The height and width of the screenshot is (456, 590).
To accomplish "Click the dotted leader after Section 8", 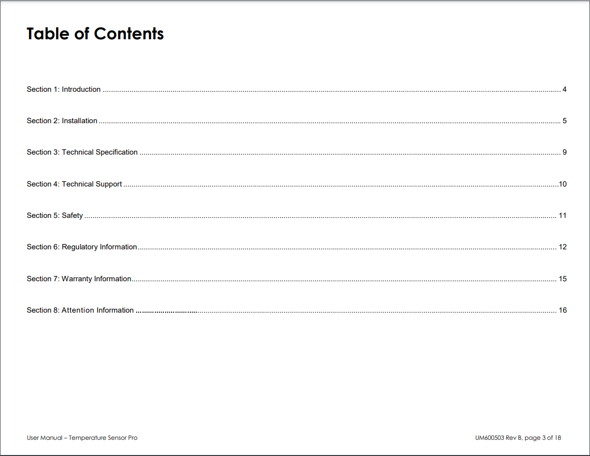I will [x=346, y=312].
